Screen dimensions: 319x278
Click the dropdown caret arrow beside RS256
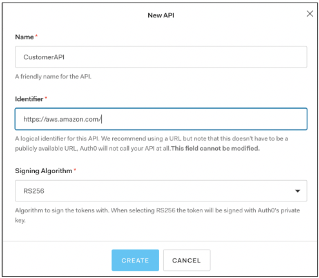(297, 191)
